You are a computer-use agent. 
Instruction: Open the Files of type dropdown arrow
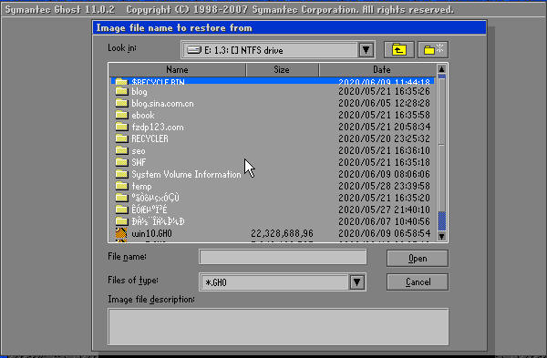[356, 282]
